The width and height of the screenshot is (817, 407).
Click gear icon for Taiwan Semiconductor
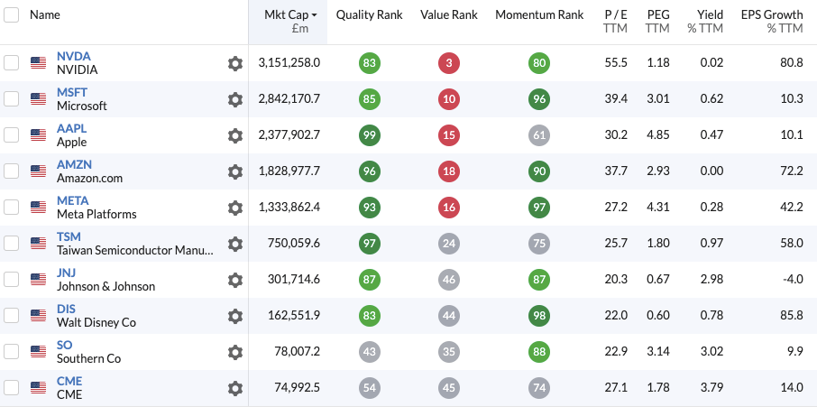coord(235,244)
